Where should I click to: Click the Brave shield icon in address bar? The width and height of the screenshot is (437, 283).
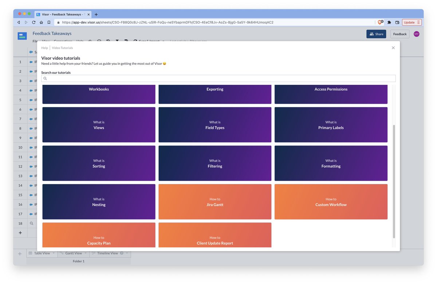pos(379,22)
